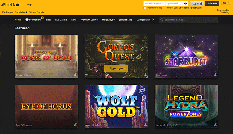Click Play now on Gonzo's Quest
The height and width of the screenshot is (134, 233).
pos(116,69)
